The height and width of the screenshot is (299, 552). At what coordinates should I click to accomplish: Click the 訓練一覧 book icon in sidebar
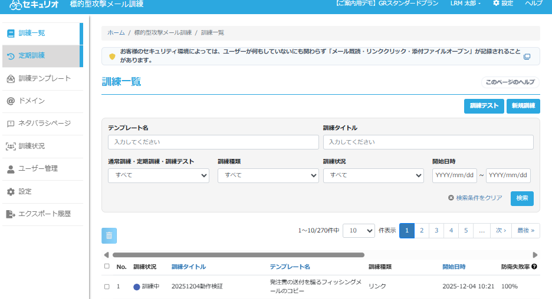[11, 34]
